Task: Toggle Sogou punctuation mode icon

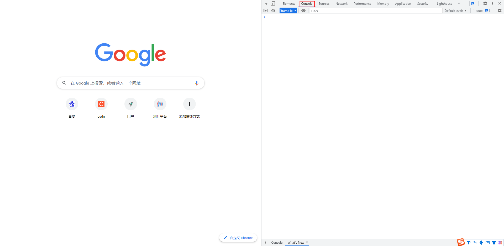Action: 475,243
